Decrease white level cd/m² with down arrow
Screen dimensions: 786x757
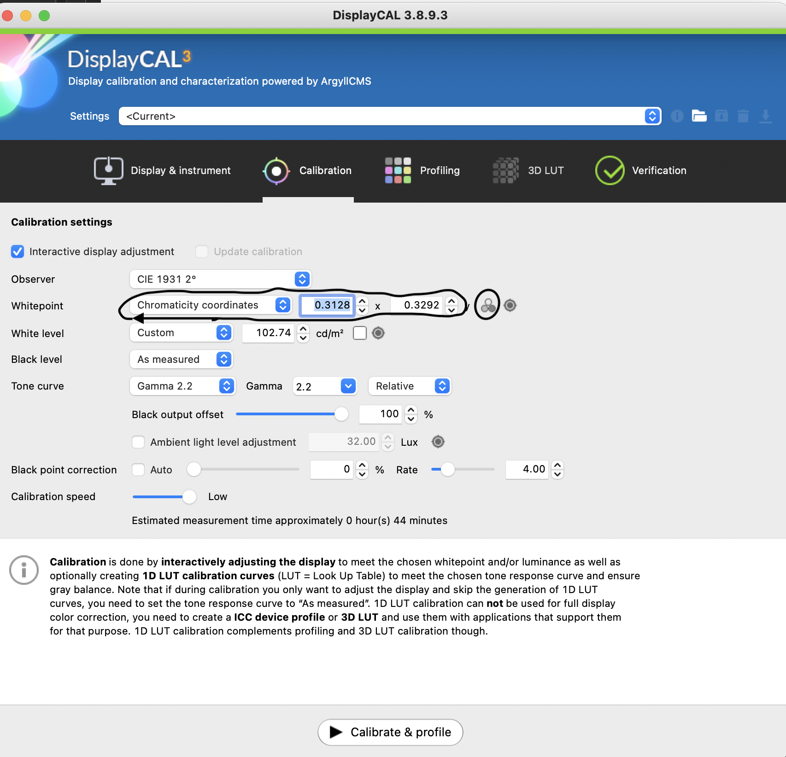coord(303,338)
